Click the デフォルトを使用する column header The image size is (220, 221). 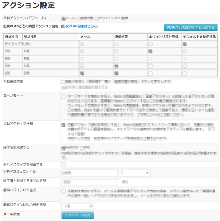(x=199, y=37)
